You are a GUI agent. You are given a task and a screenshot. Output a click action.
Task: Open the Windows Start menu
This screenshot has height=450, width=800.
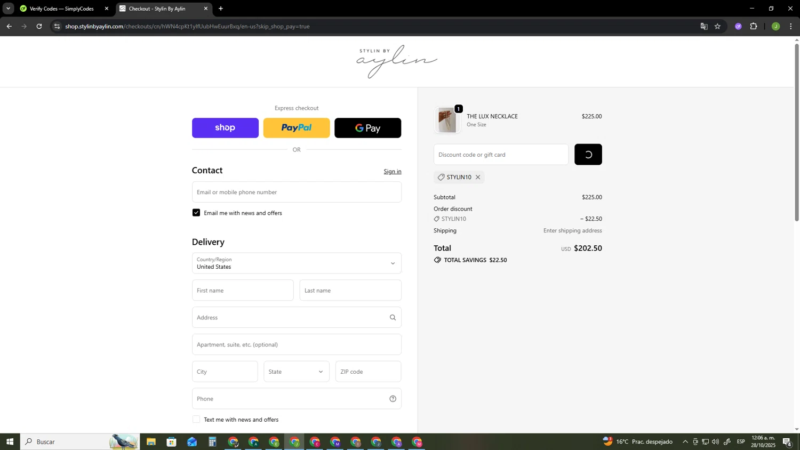(10, 441)
